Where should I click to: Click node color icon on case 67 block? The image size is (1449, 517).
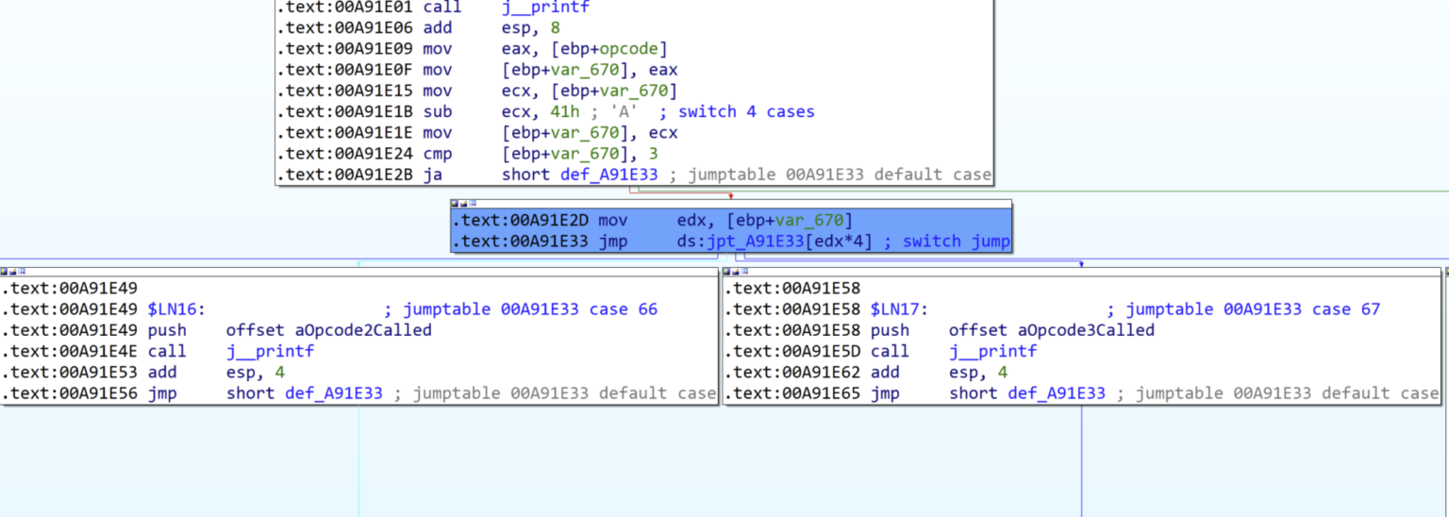[727, 272]
